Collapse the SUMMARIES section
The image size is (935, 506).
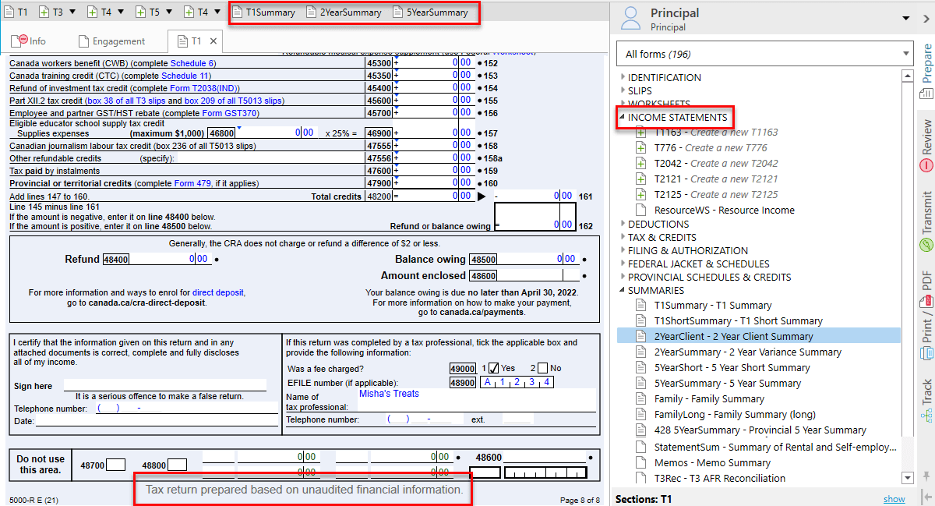623,290
